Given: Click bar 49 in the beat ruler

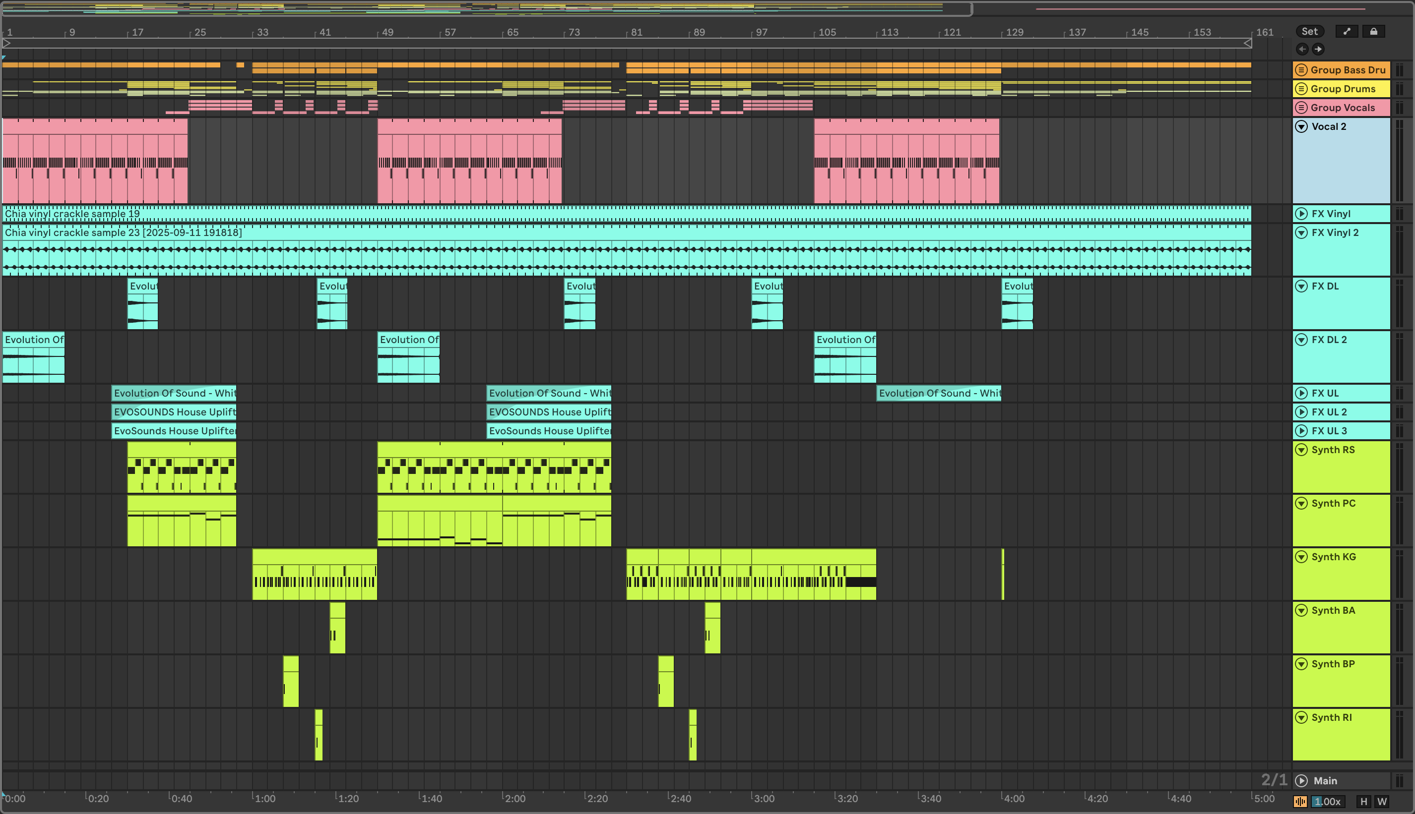Looking at the screenshot, I should 387,32.
